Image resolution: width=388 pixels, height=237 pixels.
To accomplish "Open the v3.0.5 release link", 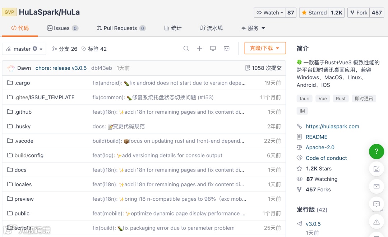I will [x=313, y=224].
